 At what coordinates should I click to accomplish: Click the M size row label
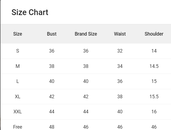pyautogui.click(x=17, y=66)
